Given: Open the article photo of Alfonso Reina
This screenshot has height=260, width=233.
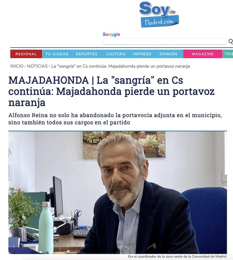Looking at the screenshot, I should coord(118,192).
